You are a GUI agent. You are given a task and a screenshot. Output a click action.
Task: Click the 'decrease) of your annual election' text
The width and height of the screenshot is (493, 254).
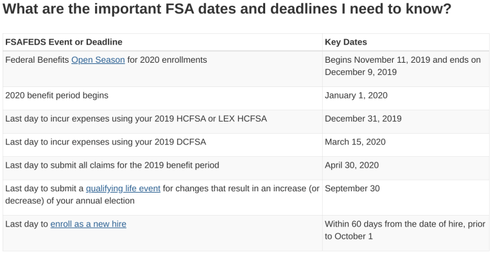coord(70,201)
